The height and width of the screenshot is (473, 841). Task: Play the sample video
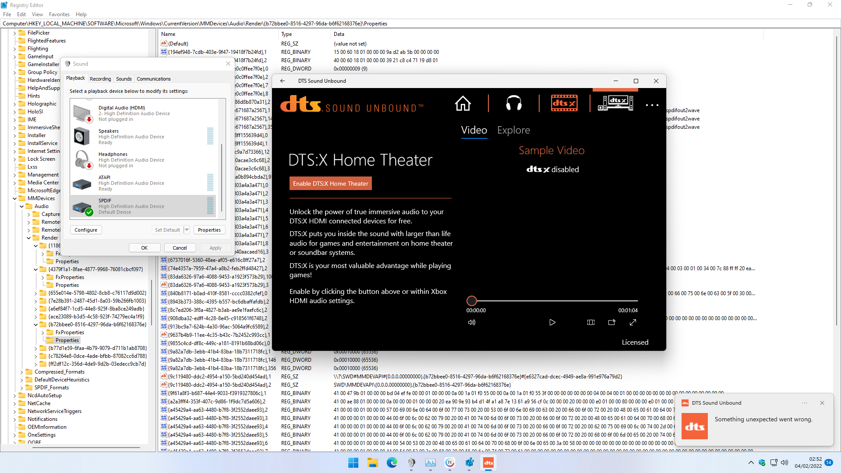pyautogui.click(x=552, y=322)
